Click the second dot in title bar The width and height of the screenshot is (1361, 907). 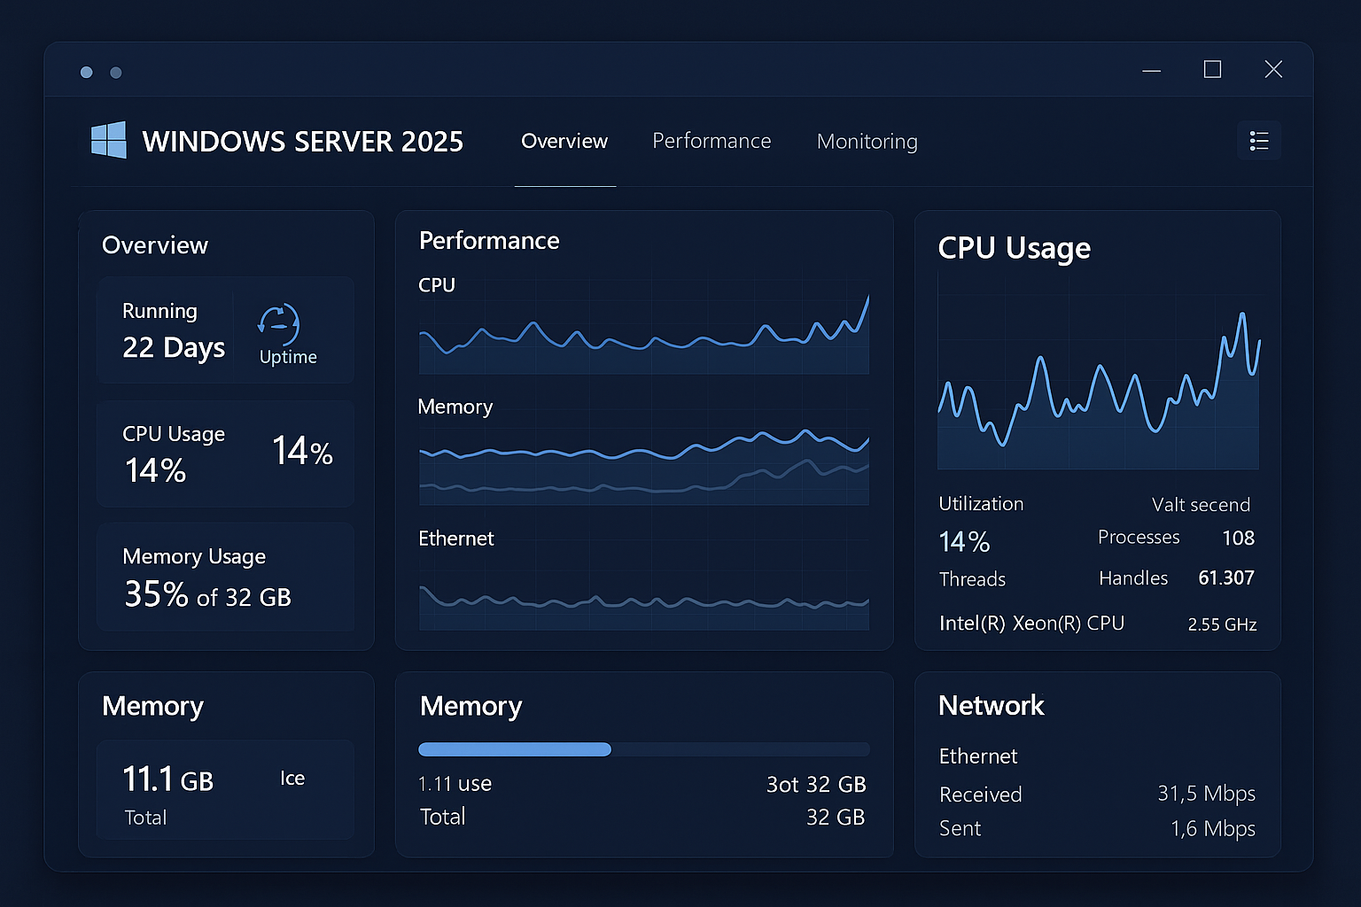point(116,73)
